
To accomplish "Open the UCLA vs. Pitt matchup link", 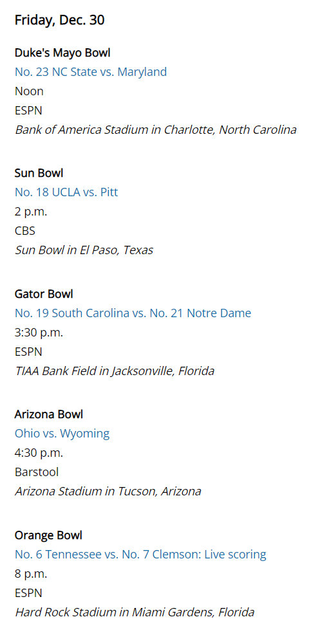I will click(66, 192).
